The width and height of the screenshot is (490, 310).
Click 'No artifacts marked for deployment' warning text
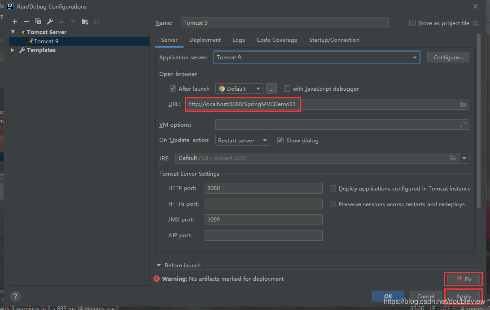pos(236,279)
